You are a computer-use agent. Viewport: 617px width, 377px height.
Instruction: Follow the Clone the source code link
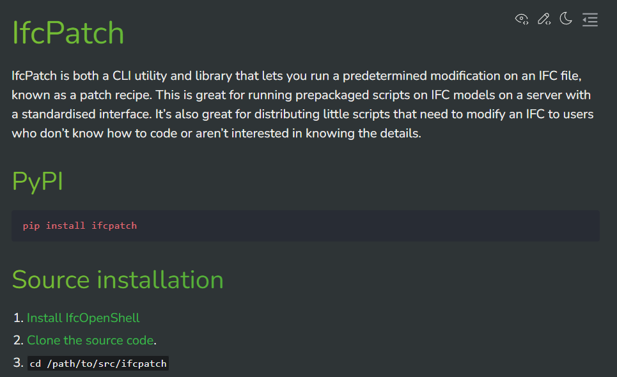pos(90,340)
